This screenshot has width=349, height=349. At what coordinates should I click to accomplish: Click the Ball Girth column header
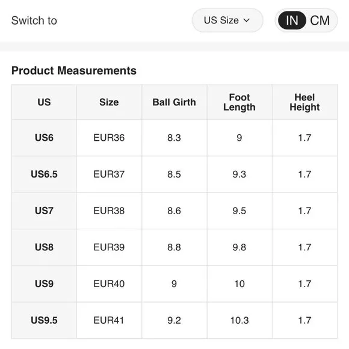tap(174, 102)
